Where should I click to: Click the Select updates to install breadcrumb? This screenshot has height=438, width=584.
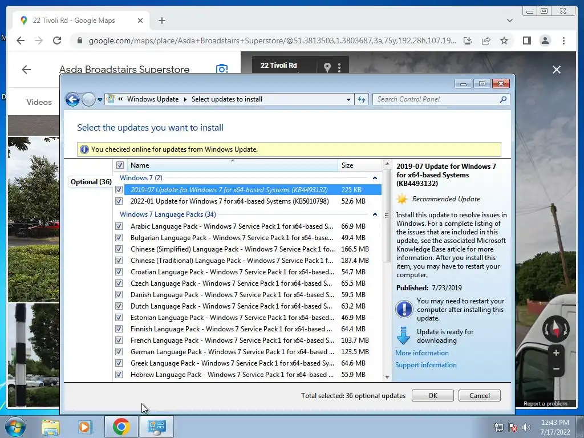(x=227, y=99)
